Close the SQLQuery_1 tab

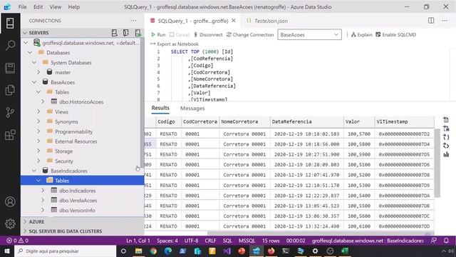point(234,21)
